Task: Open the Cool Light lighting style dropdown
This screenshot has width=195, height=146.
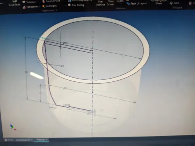Action: (x=66, y=5)
